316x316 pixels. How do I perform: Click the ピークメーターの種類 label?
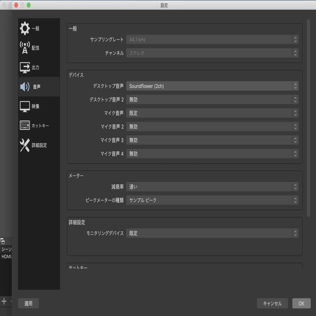pos(104,200)
